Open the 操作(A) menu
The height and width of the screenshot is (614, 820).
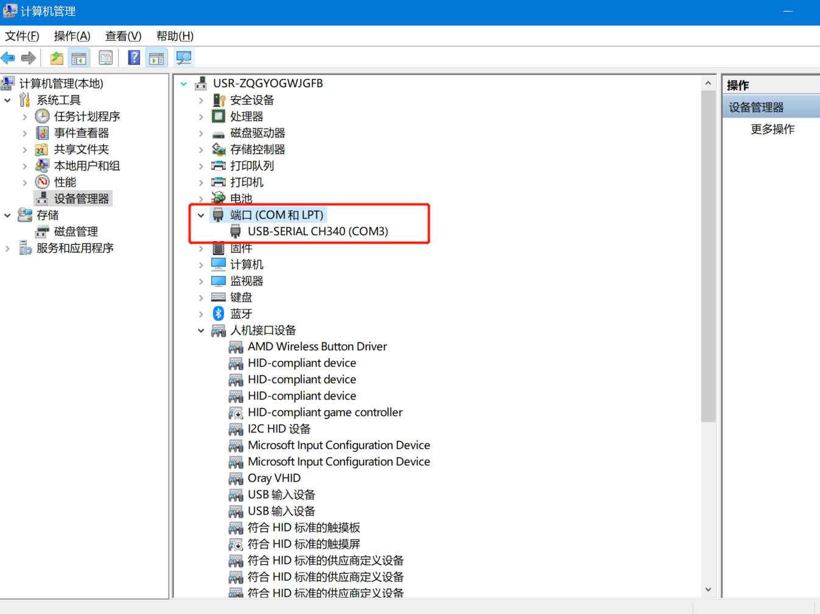click(72, 36)
